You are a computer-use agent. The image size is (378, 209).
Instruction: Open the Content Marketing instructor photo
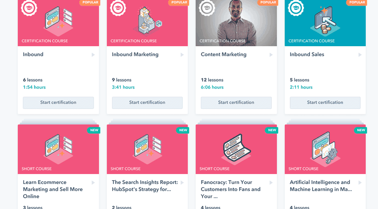236,23
